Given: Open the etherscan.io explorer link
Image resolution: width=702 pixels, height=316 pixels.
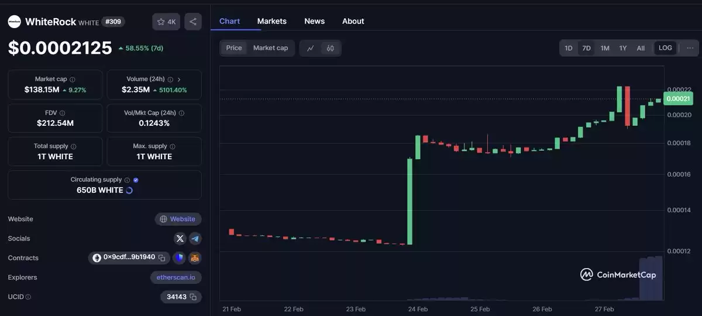Looking at the screenshot, I should 175,277.
